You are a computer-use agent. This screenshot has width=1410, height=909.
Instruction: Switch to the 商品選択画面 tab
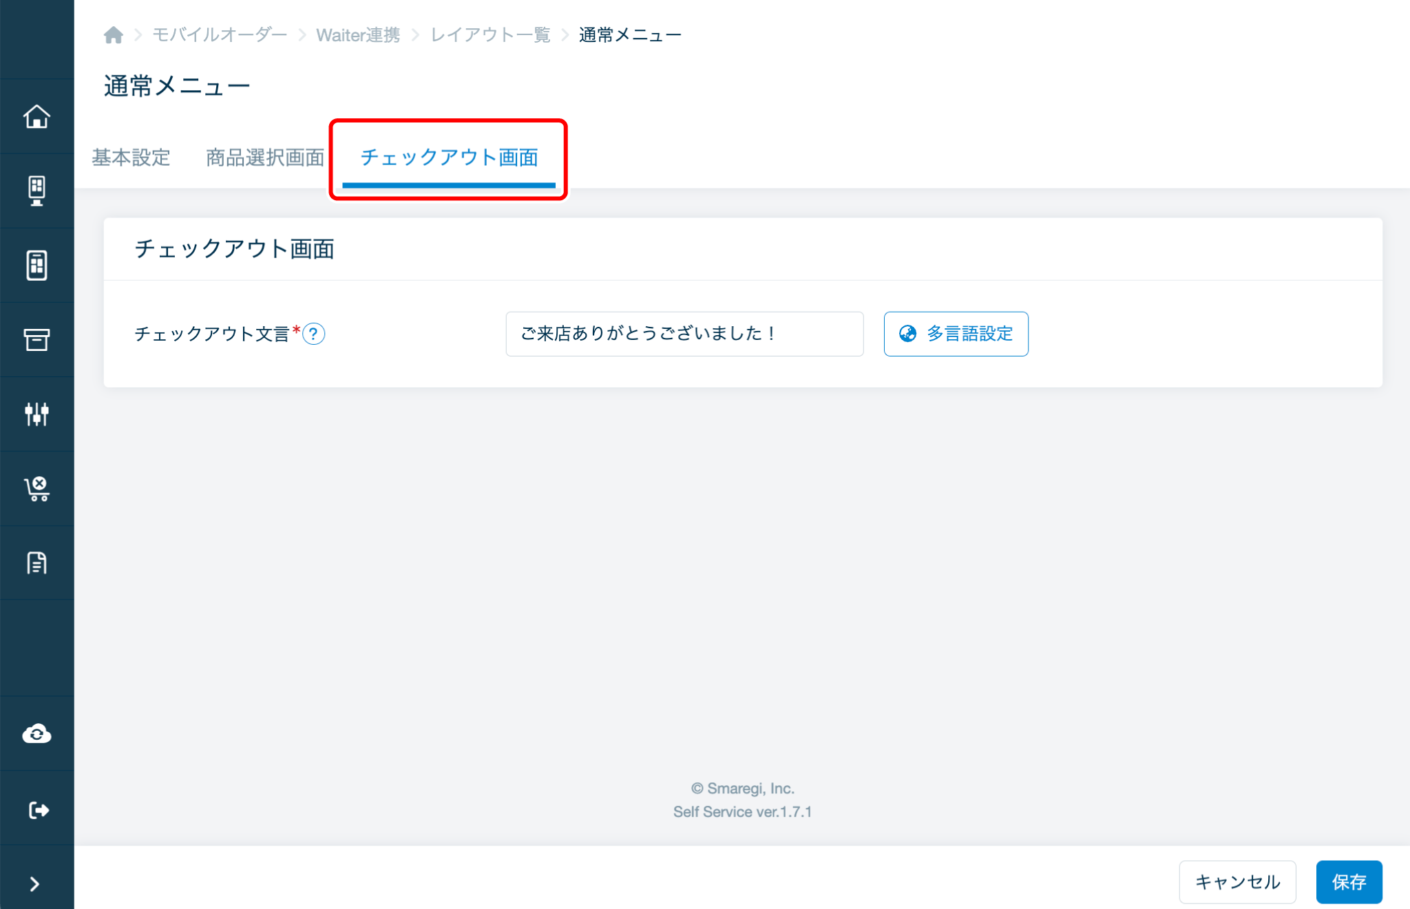(265, 158)
